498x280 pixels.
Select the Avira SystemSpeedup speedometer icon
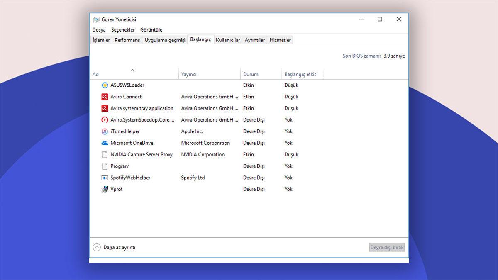[105, 120]
